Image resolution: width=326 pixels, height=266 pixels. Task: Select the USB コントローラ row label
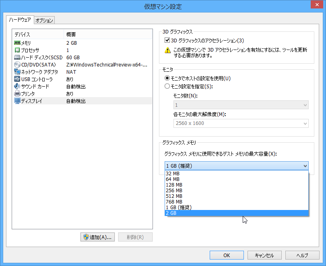coord(37,79)
